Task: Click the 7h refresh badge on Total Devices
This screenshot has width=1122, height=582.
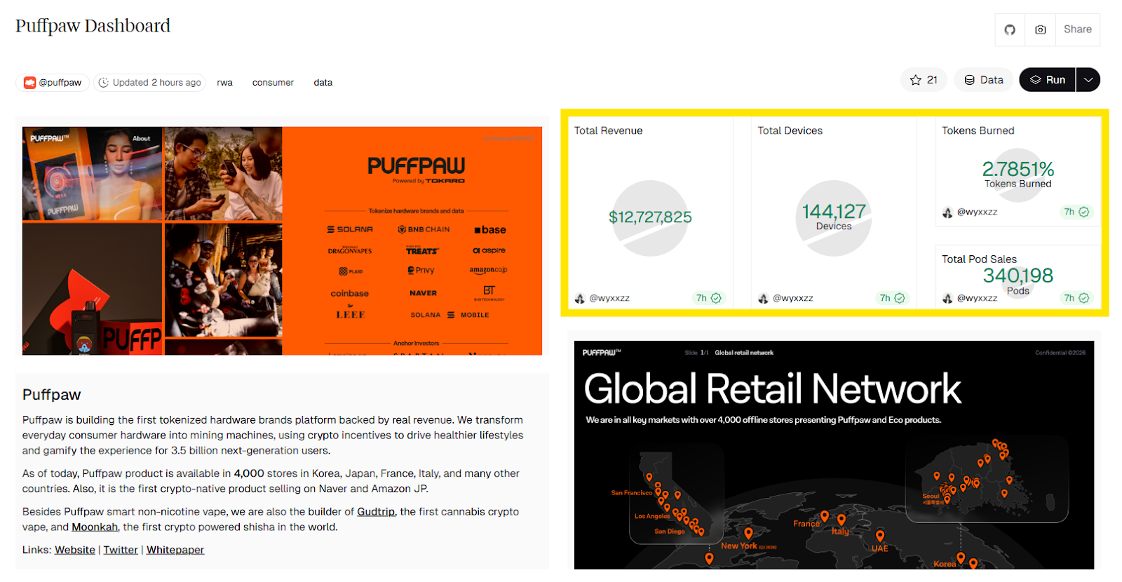Action: pyautogui.click(x=892, y=298)
